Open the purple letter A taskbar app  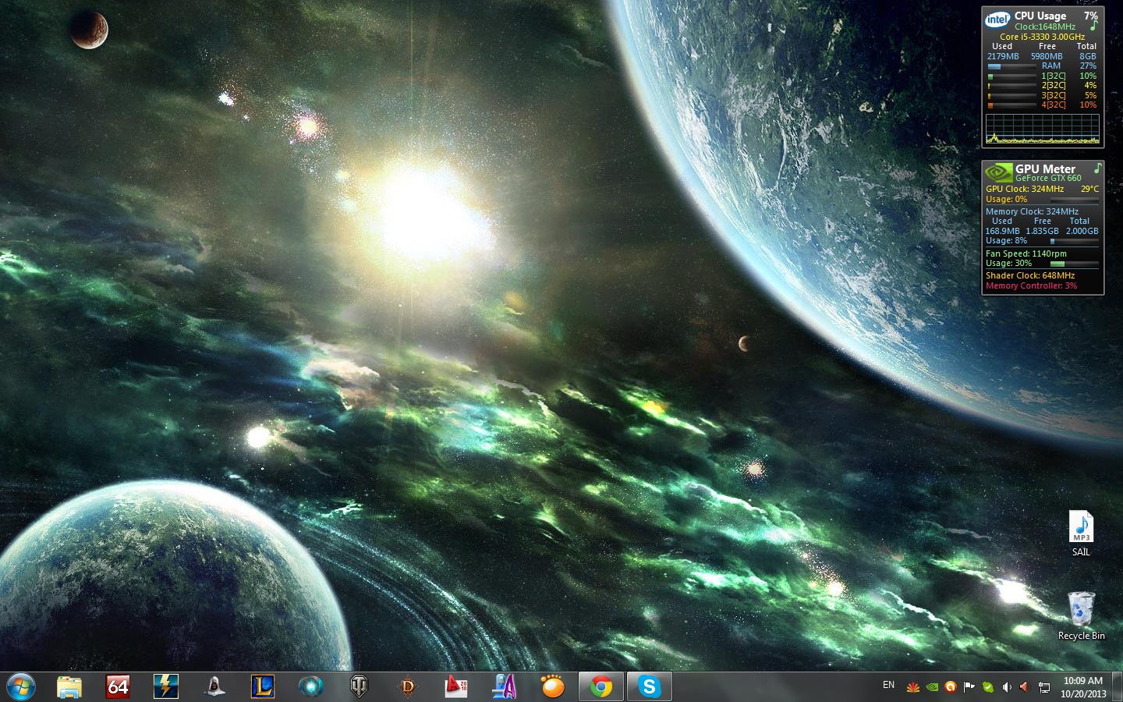click(x=505, y=686)
